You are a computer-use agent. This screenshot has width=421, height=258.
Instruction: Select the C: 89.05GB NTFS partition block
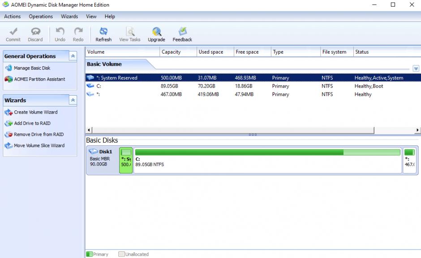pos(268,160)
